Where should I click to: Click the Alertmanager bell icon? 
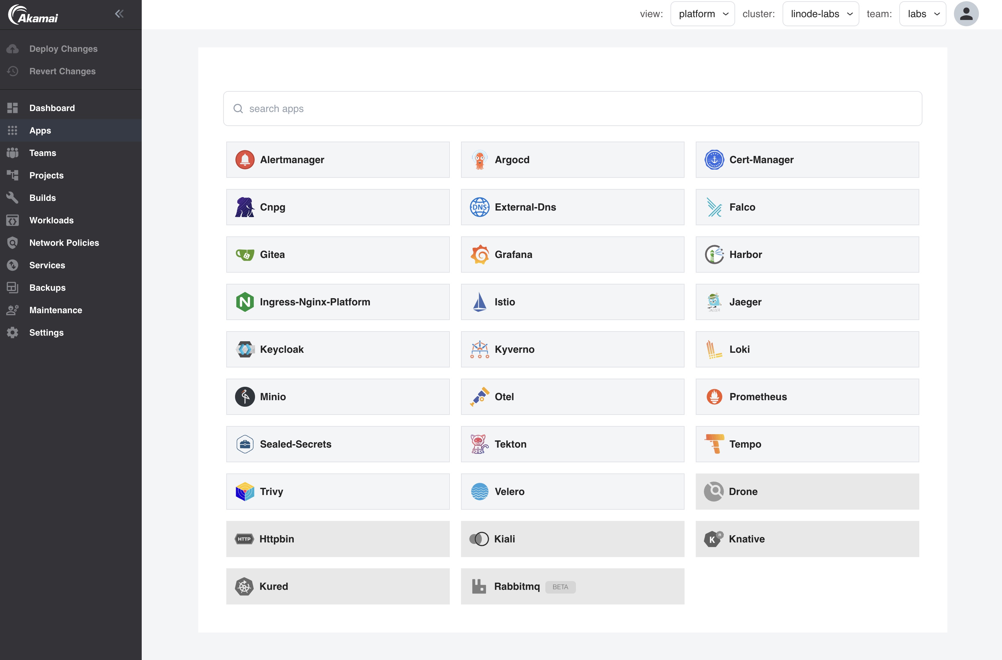245,159
